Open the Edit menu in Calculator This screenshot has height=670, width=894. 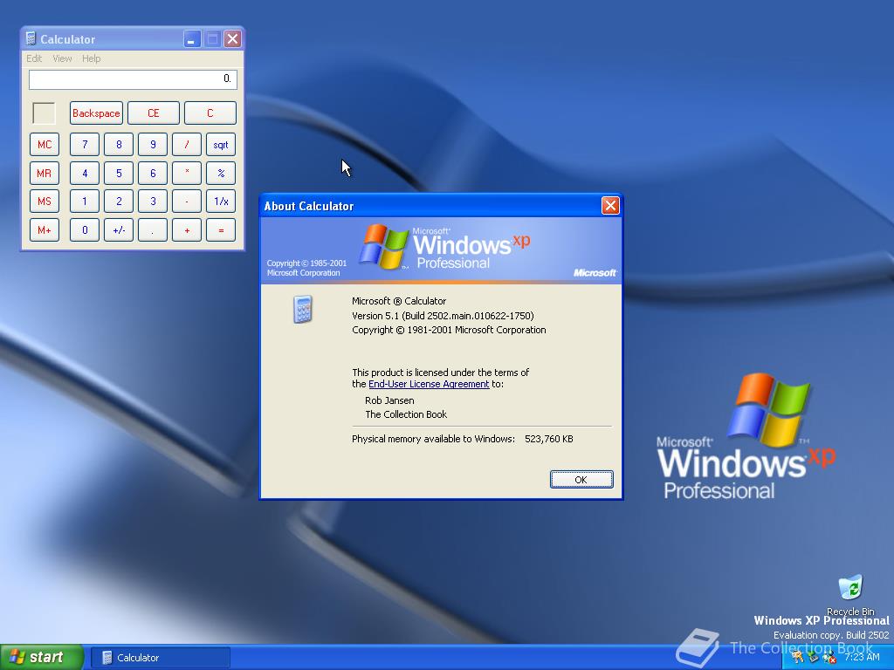(34, 58)
